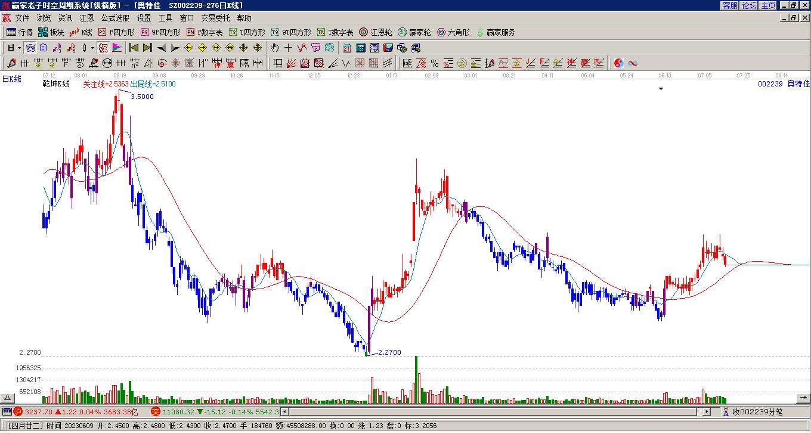This screenshot has height=434, width=811.
Task: Click the red flag marker icon
Action: pos(117,48)
